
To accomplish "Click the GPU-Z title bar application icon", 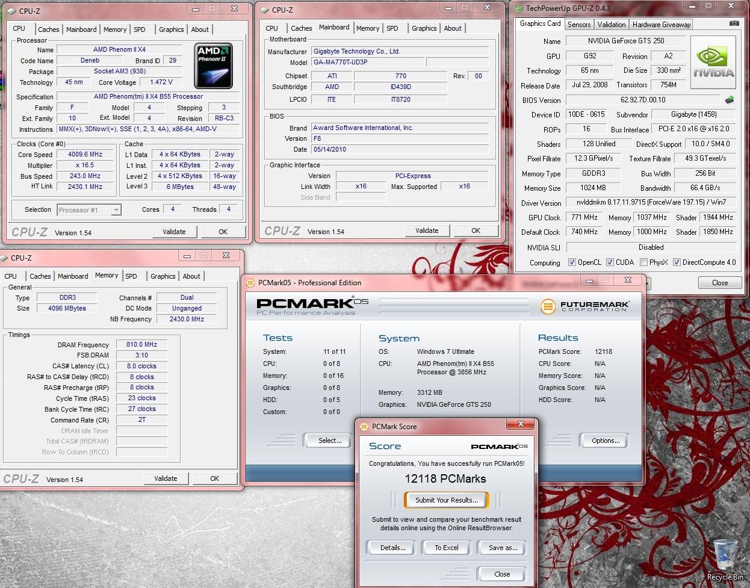I will [x=519, y=8].
